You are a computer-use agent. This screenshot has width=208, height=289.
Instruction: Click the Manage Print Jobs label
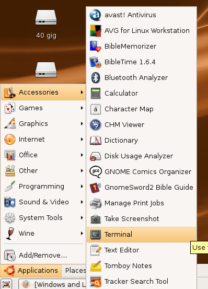[x=134, y=203]
